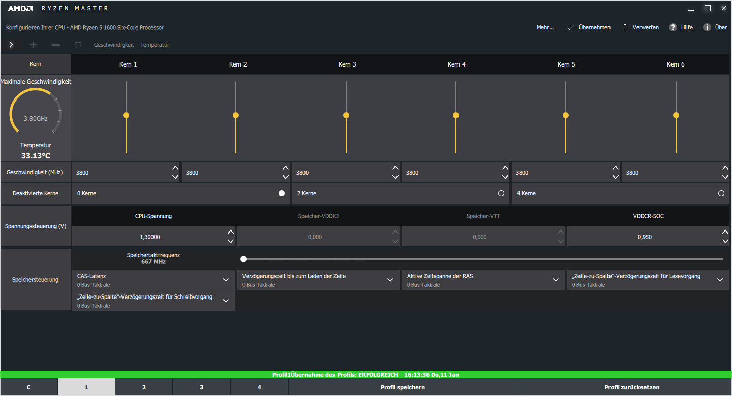Click Profil speichern button

pyautogui.click(x=403, y=387)
